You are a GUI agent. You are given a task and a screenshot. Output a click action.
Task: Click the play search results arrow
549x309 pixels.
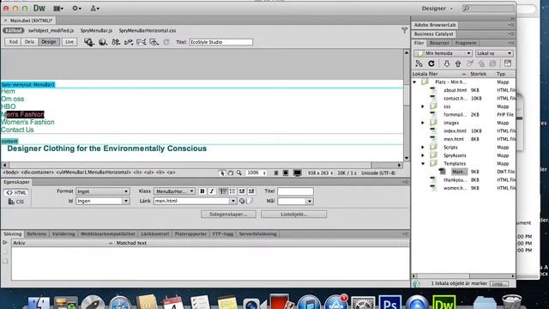tap(5, 242)
